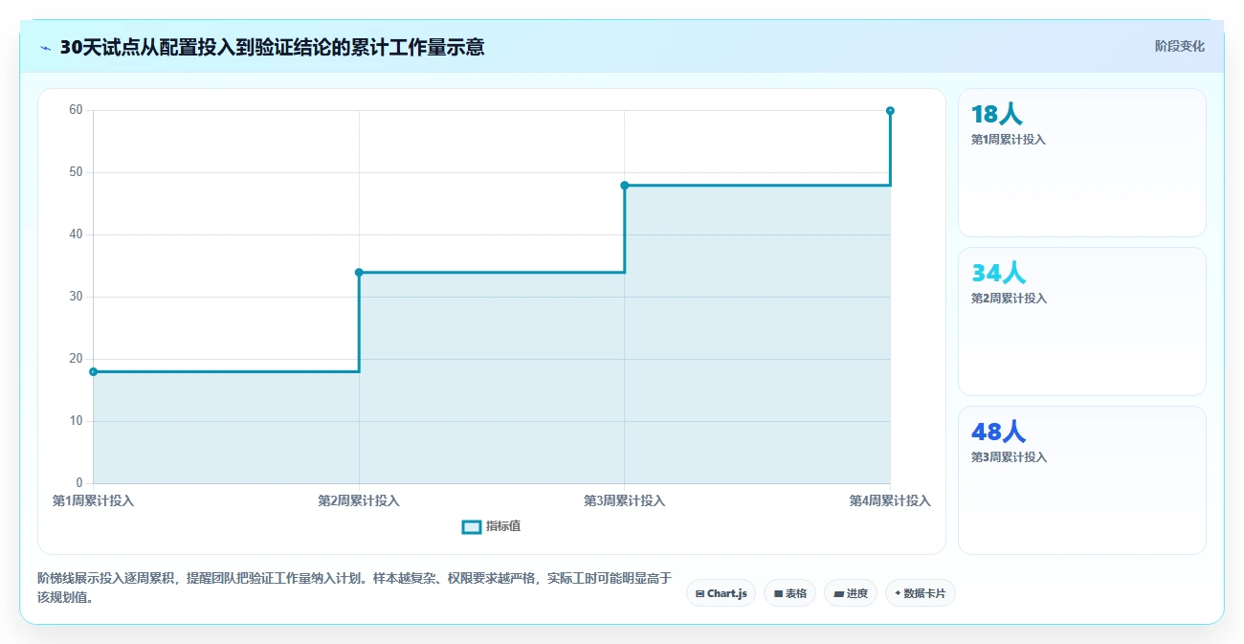This screenshot has width=1244, height=644.
Task: Click x-axis label 第2周累计投入 under chart
Action: (x=359, y=500)
